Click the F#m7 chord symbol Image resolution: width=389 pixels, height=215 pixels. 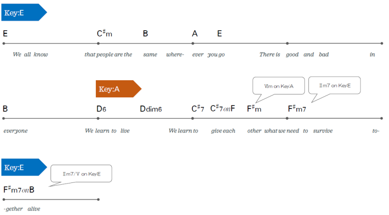297,109
